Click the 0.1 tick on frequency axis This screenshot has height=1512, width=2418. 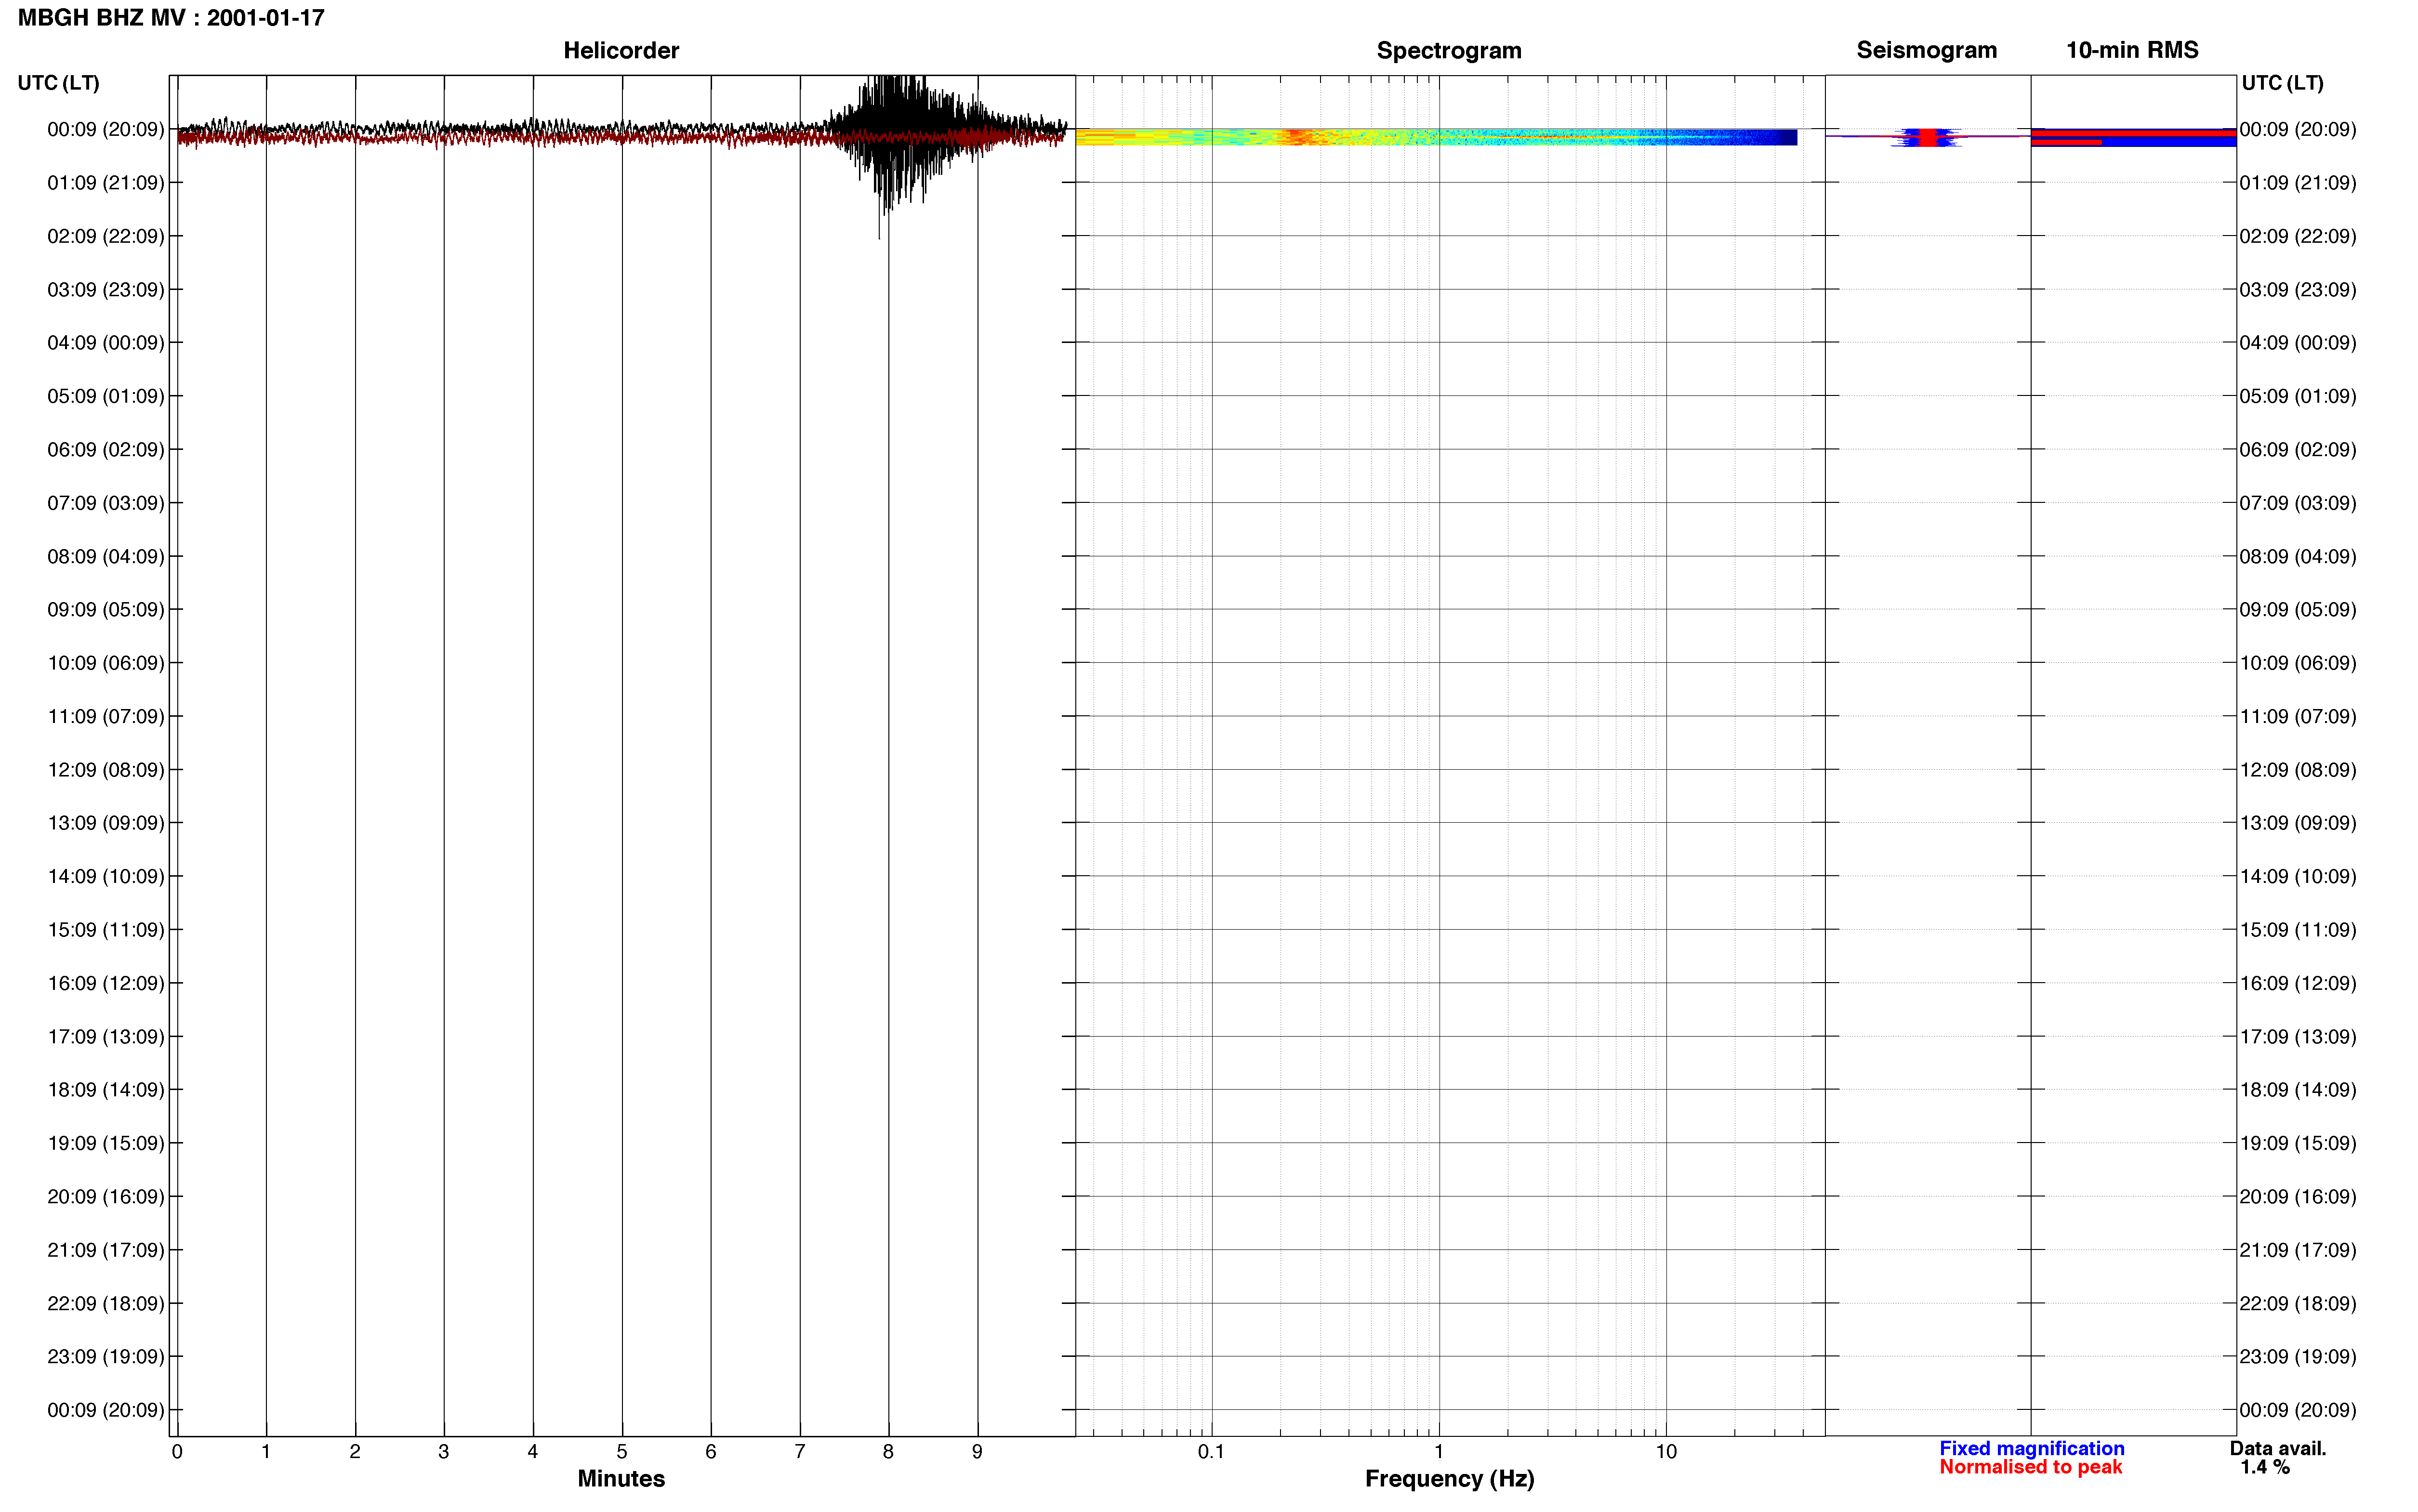(1211, 1451)
